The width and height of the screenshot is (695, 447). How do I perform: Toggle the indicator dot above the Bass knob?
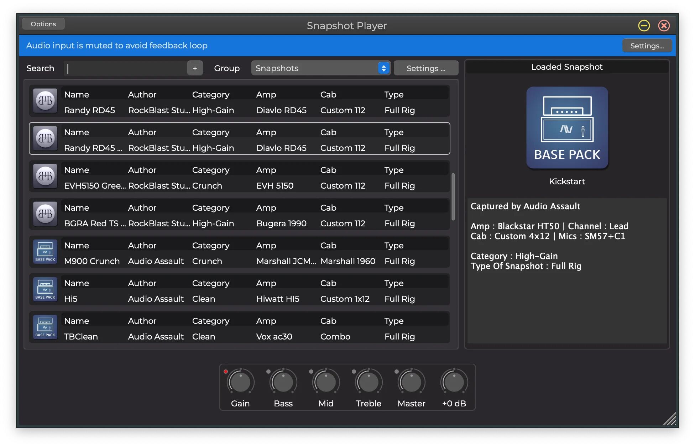268,371
